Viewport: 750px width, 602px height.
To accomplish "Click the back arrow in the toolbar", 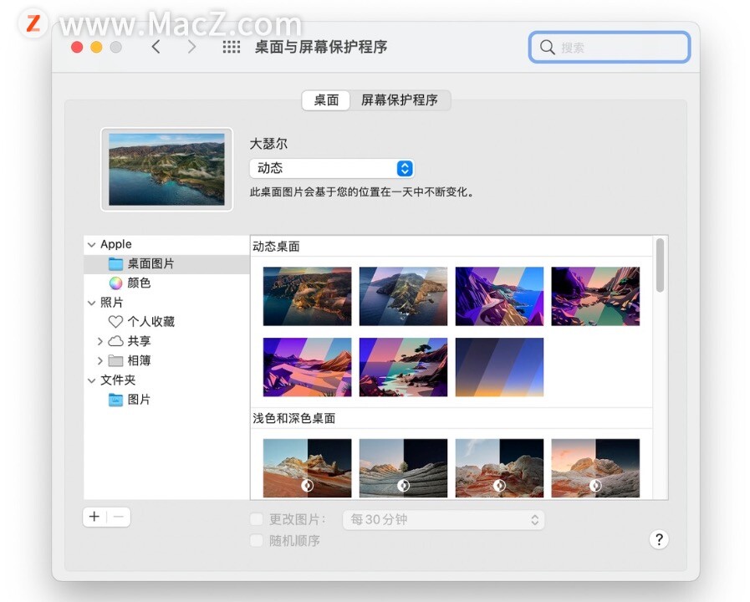I will (157, 47).
